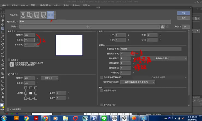Expand the slider arrow beside 高度 810

click(37, 40)
